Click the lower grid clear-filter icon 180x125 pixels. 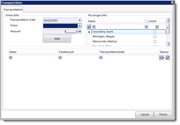(x=167, y=58)
